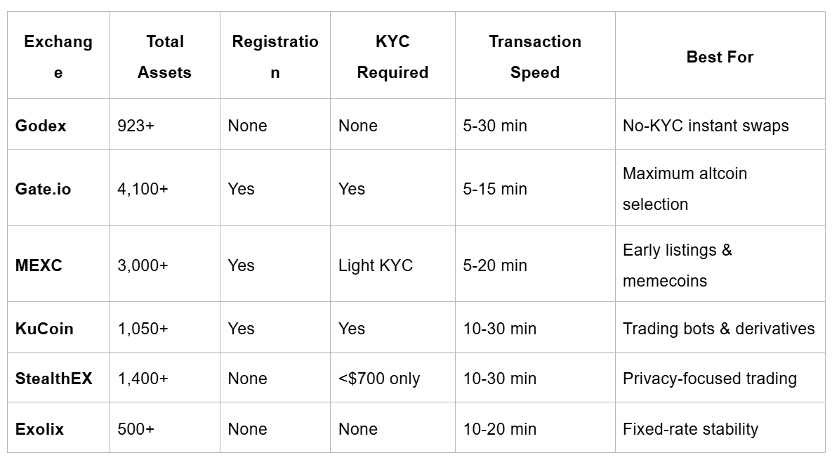Select the Early listings & memecoins cell
The image size is (832, 460).
tap(677, 265)
